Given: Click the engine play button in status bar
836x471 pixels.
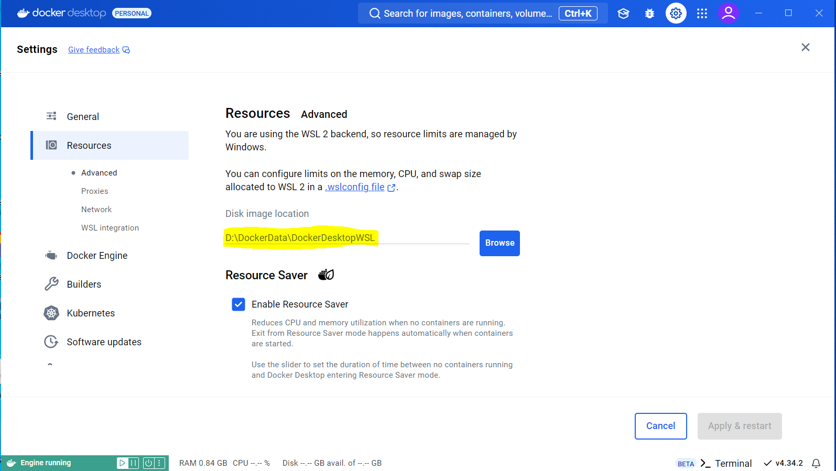Looking at the screenshot, I should (122, 463).
